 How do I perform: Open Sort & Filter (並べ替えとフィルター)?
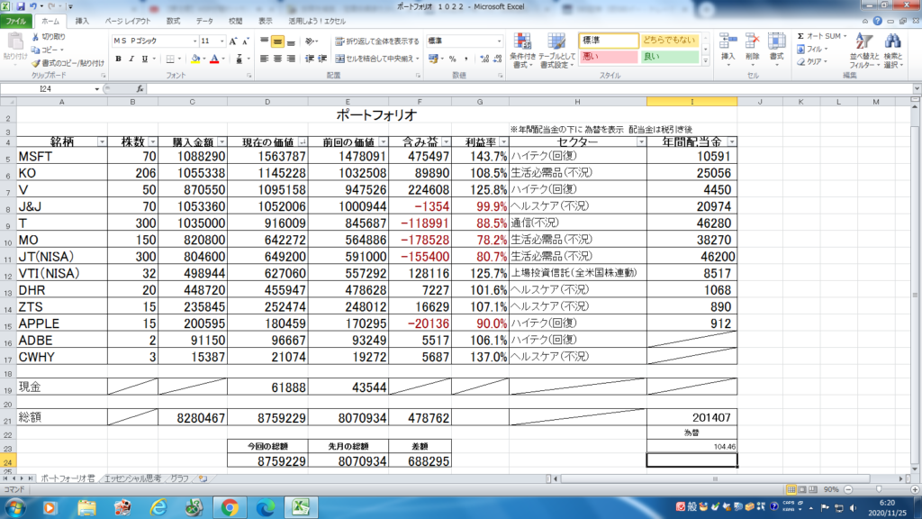tap(863, 50)
